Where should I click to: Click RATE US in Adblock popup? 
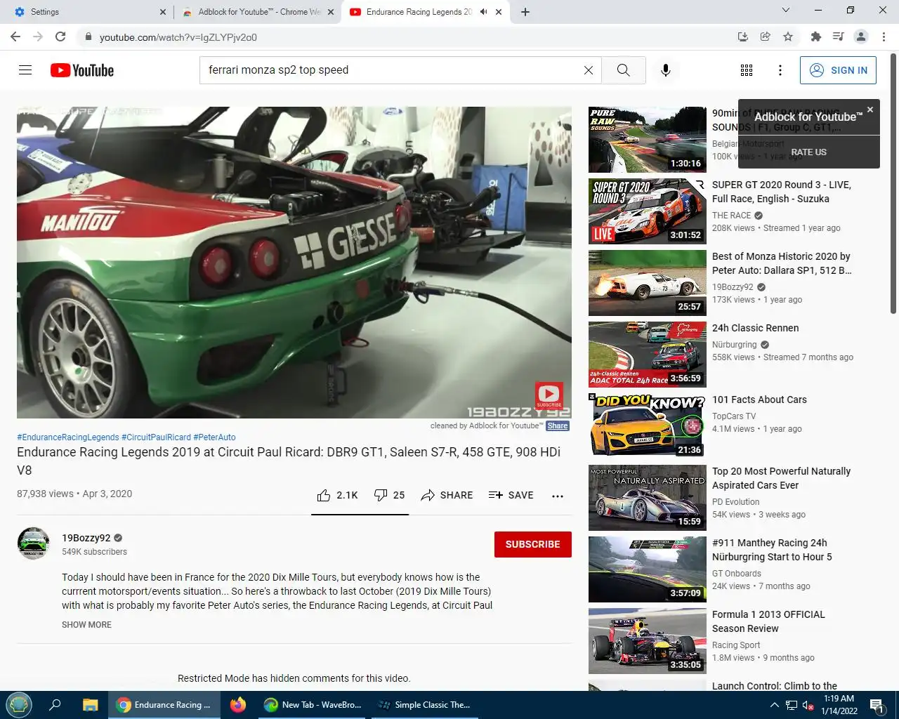pos(808,152)
